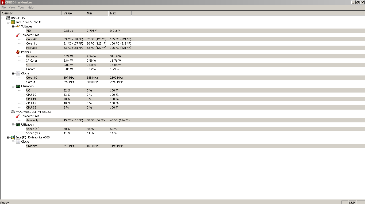
Task: Click the 0.796 V minimum VID value
Action: tap(92, 31)
